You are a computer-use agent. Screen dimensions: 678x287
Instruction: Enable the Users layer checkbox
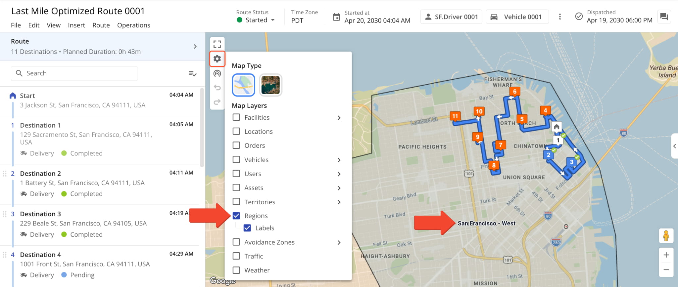coord(236,174)
